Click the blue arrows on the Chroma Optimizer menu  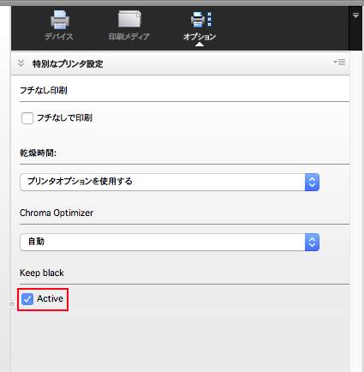312,243
